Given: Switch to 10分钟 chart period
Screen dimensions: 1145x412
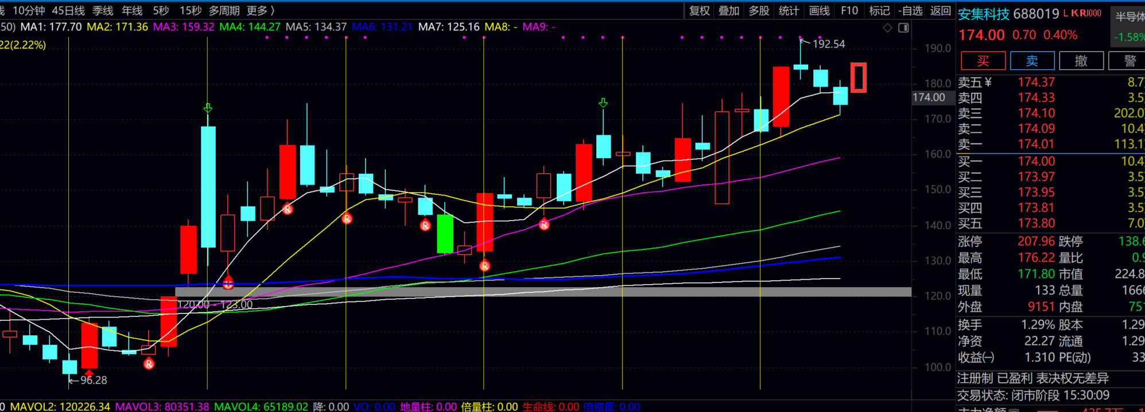Looking at the screenshot, I should coord(29,11).
